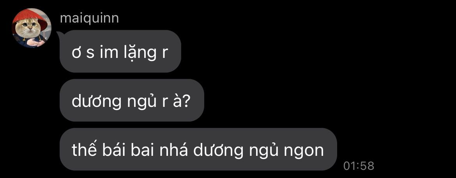Open maiquinn's cat profile avatar
Viewport: 456px width, 178px height.
click(x=32, y=28)
